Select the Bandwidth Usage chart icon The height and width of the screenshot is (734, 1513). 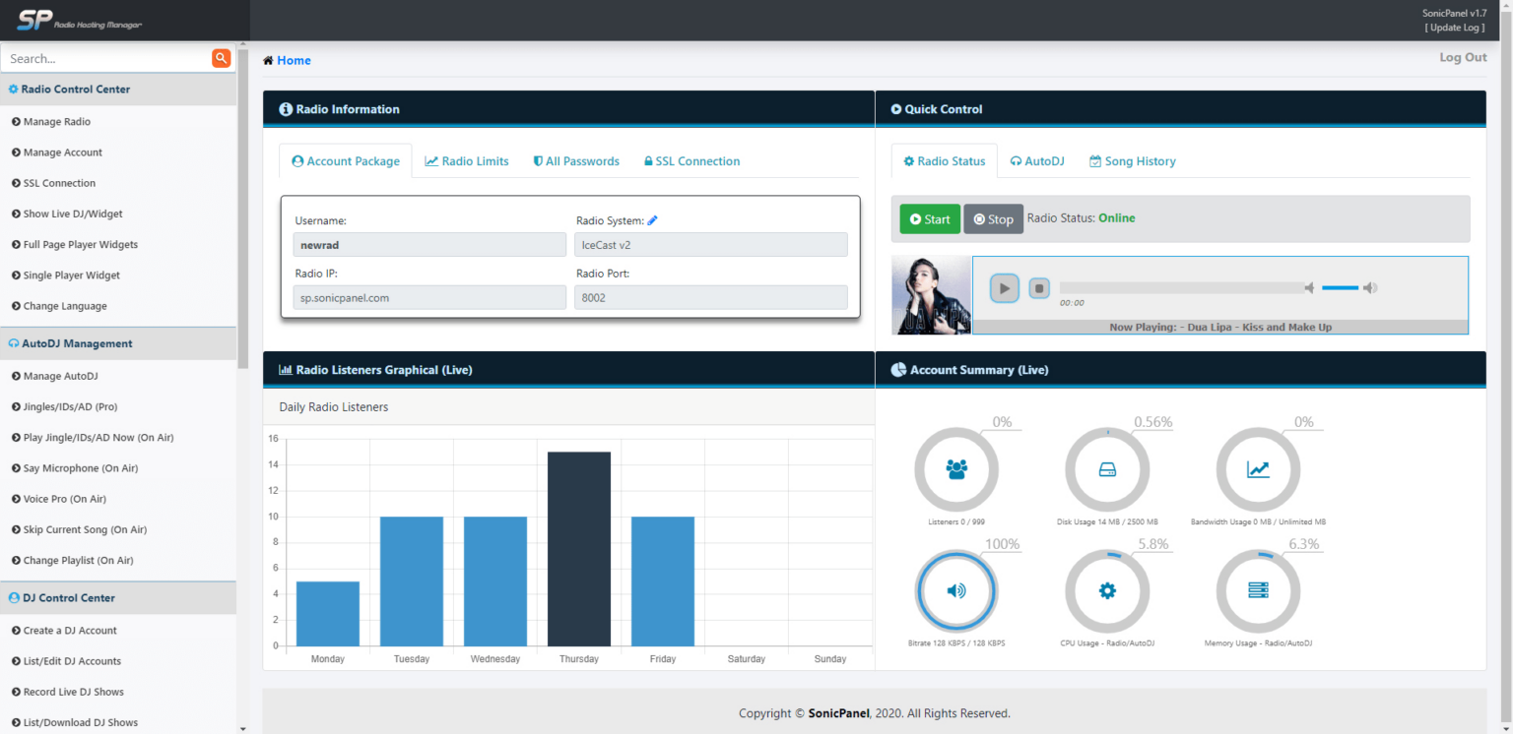(x=1258, y=469)
